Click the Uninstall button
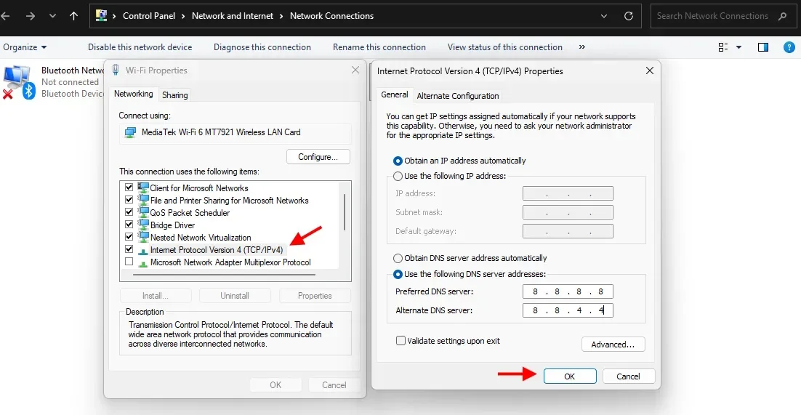 (235, 295)
